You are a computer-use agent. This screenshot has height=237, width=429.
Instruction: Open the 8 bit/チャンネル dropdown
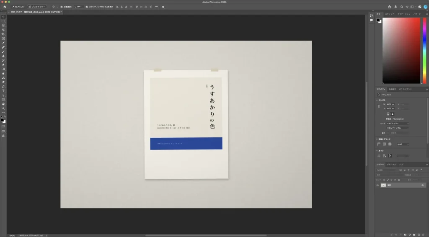tap(398, 128)
